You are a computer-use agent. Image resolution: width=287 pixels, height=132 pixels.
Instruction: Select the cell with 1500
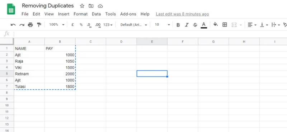(x=60, y=67)
